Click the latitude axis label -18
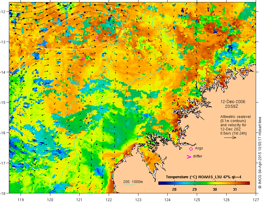The height and width of the screenshot is (202, 262). tap(3, 193)
